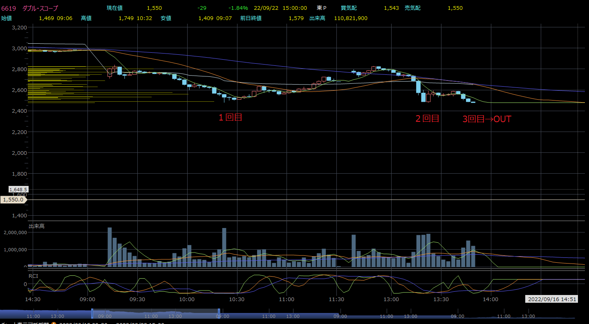Click the orange info icon beside chart period
Screen dimensions: 589x324
tap(54, 323)
